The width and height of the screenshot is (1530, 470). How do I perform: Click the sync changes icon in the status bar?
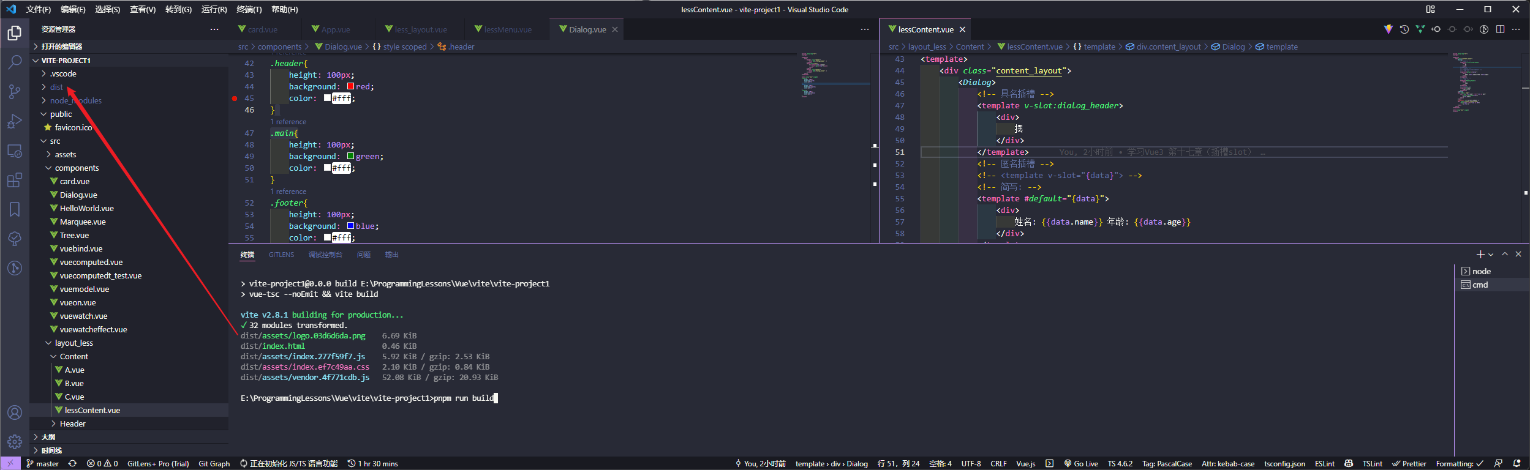(x=72, y=463)
